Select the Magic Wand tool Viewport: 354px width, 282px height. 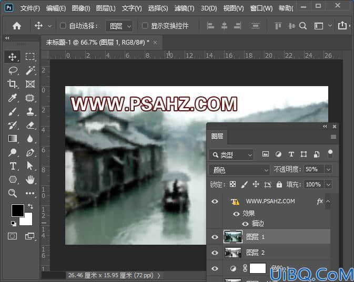[x=31, y=70]
